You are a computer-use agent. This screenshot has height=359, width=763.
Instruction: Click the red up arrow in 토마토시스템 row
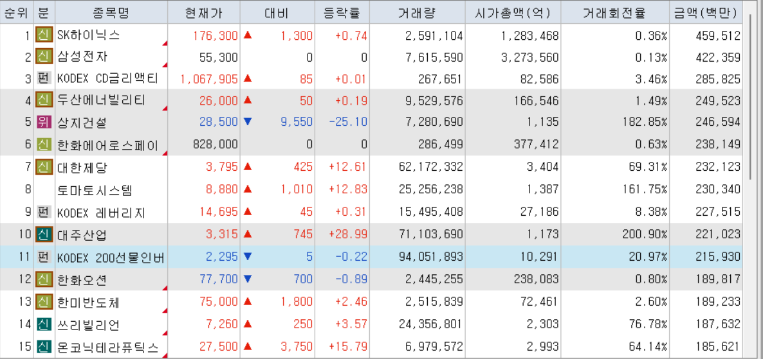(x=248, y=189)
